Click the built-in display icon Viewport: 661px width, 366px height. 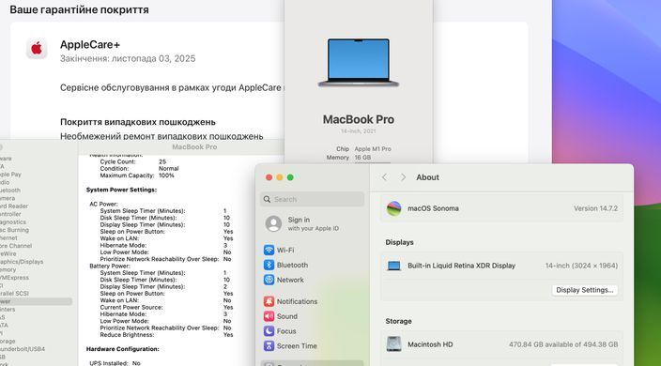[x=393, y=266]
